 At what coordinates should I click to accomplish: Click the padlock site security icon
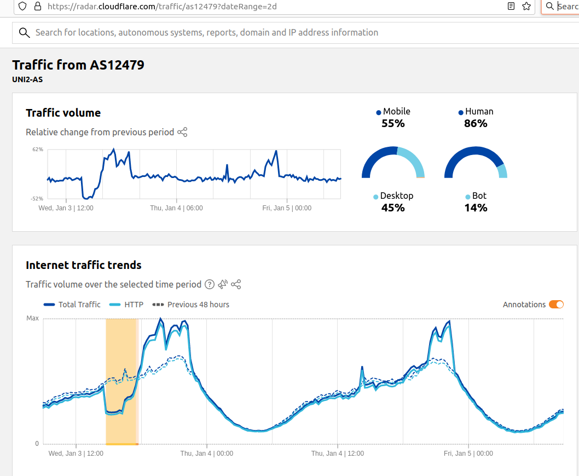tap(38, 6)
